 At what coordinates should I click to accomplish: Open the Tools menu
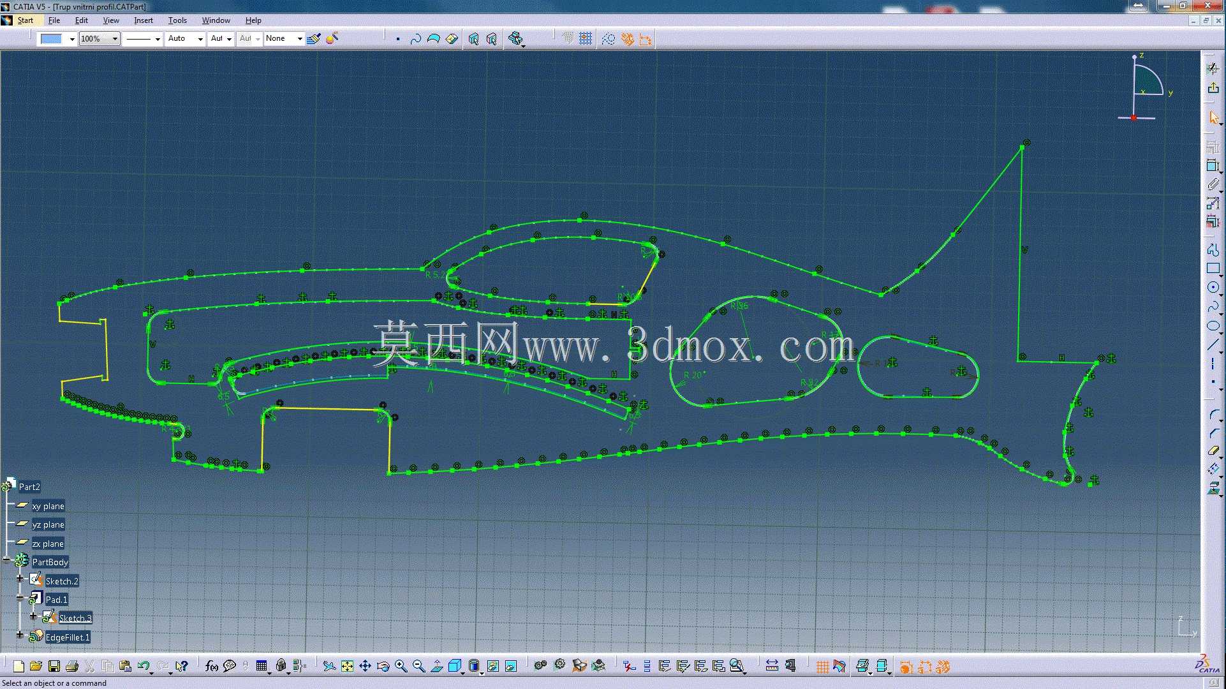pyautogui.click(x=177, y=20)
